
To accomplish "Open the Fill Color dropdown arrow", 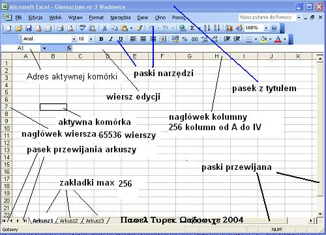I will 271,39.
